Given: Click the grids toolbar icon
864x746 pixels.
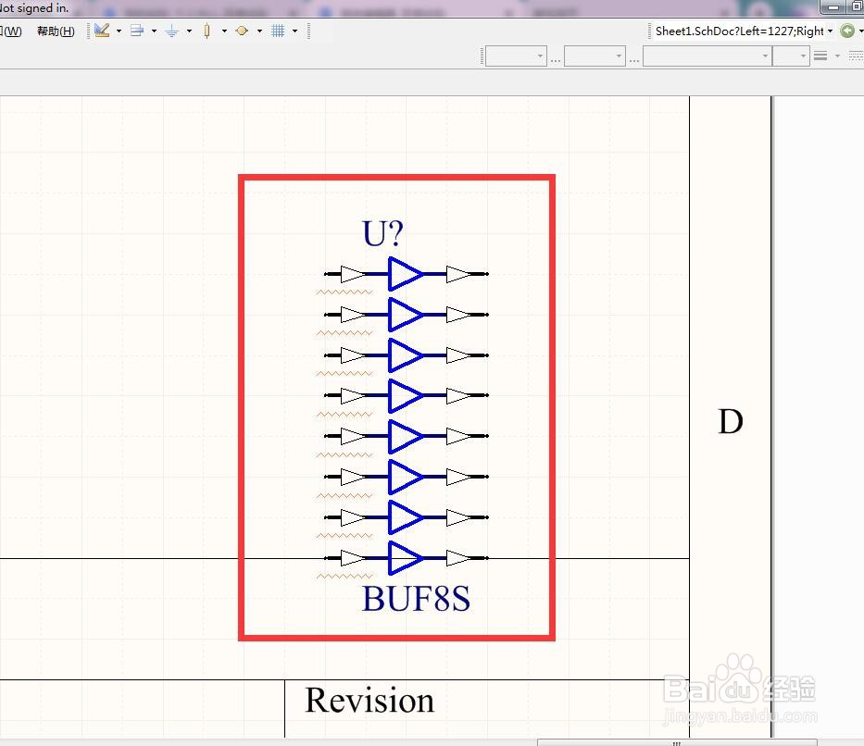Looking at the screenshot, I should (278, 31).
